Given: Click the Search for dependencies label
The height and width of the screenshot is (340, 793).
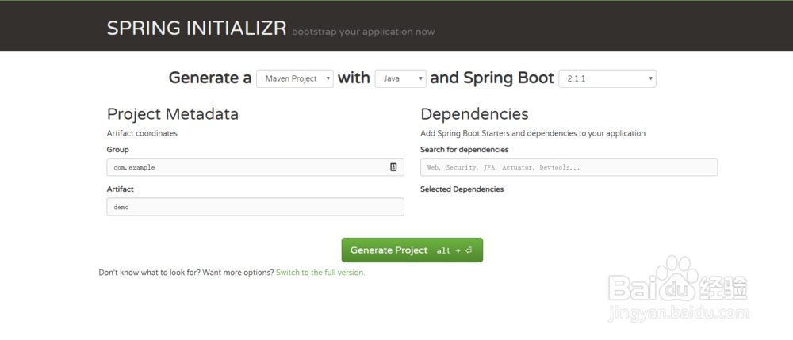Looking at the screenshot, I should [464, 150].
